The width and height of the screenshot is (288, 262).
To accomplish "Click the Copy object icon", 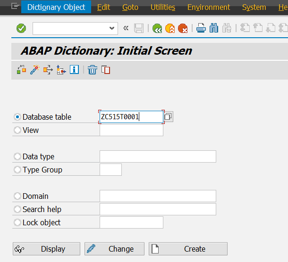I will pyautogui.click(x=106, y=70).
